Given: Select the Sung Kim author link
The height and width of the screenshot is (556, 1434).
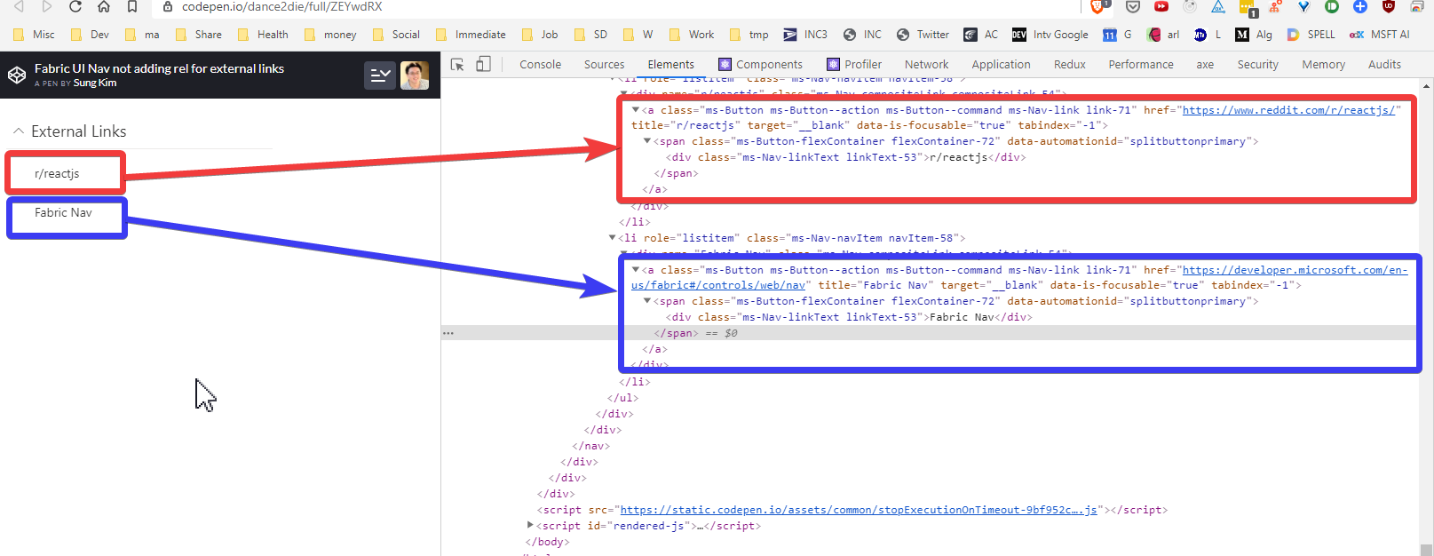Looking at the screenshot, I should [95, 83].
